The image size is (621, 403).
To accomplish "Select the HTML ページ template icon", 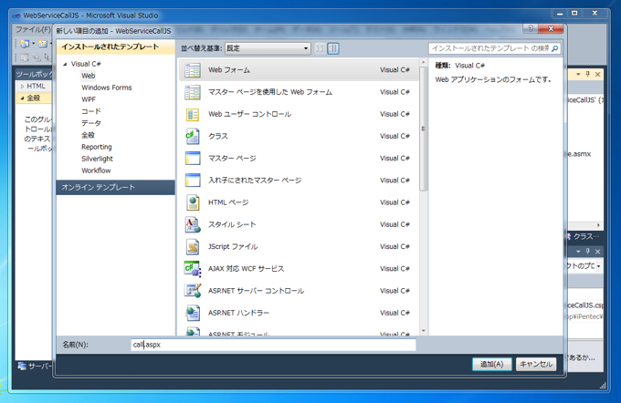I will point(193,202).
